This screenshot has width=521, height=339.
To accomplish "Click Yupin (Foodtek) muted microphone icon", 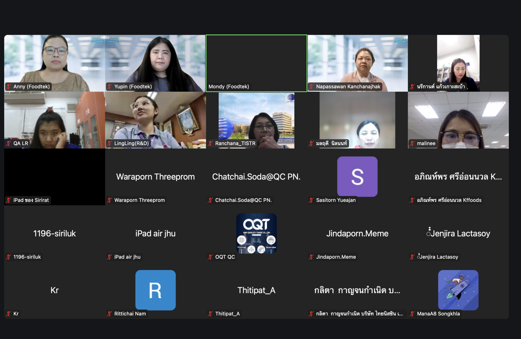I will (109, 87).
